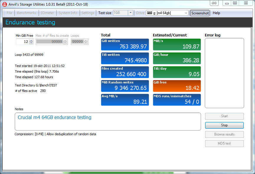Click Max # of files to create field
This screenshot has height=174, width=255.
(50, 42)
